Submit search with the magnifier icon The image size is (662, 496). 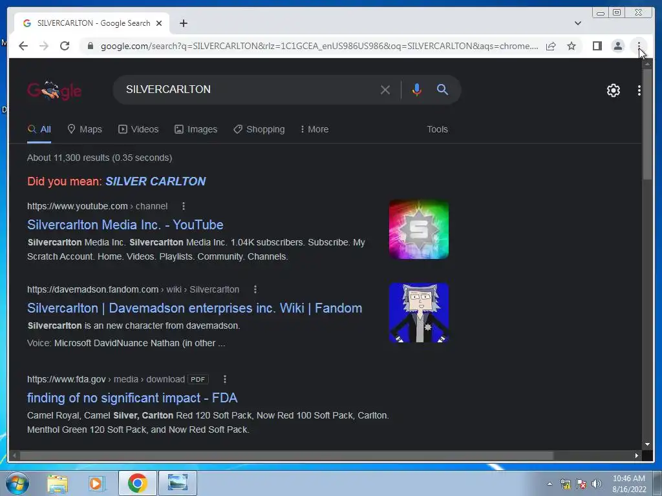tap(442, 89)
